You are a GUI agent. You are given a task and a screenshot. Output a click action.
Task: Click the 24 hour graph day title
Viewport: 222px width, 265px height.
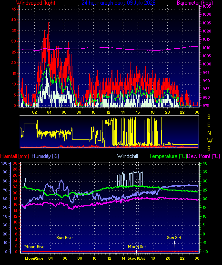[x=119, y=2]
